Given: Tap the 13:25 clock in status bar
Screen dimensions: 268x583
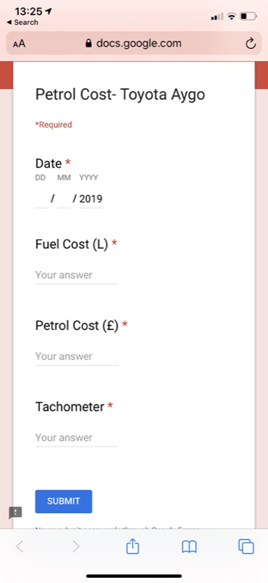Looking at the screenshot, I should click(x=29, y=12).
